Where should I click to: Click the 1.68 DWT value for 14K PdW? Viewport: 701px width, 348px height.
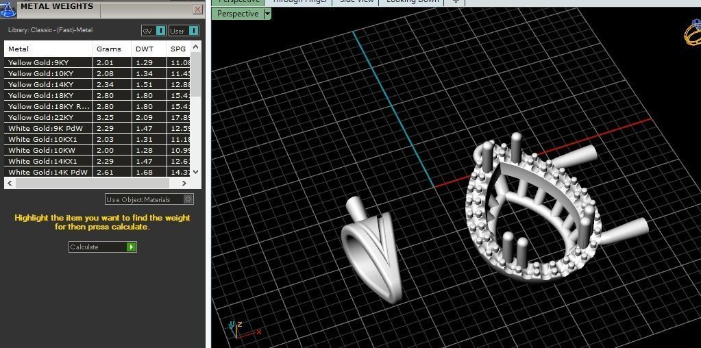(145, 172)
